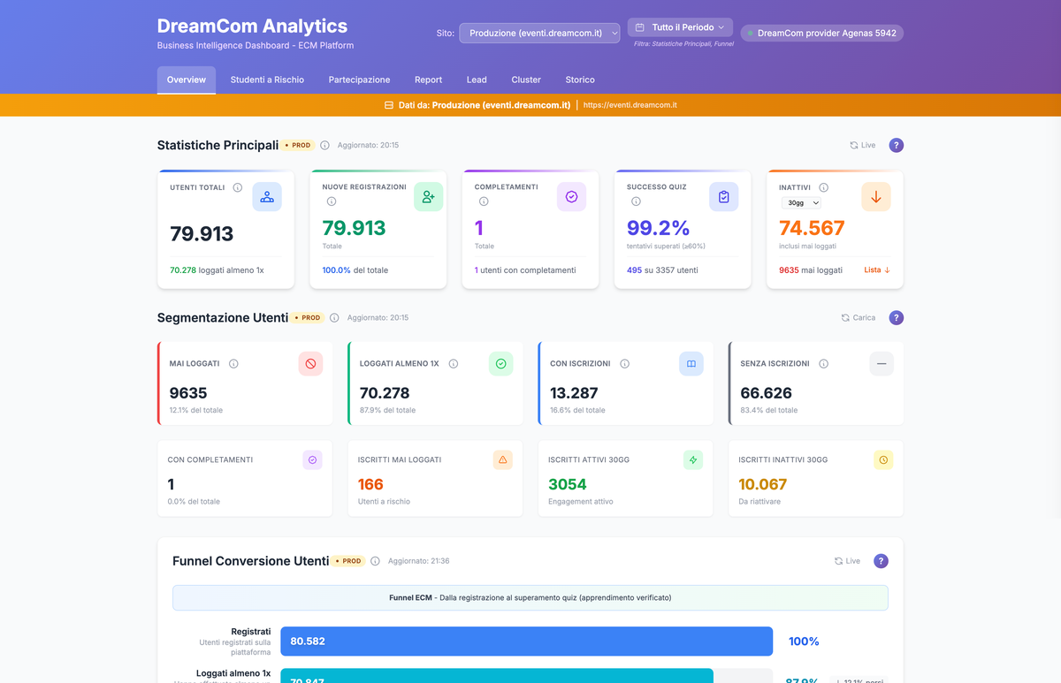Open the https://eventi.dreamcom.it link
1061x683 pixels.
pos(630,103)
